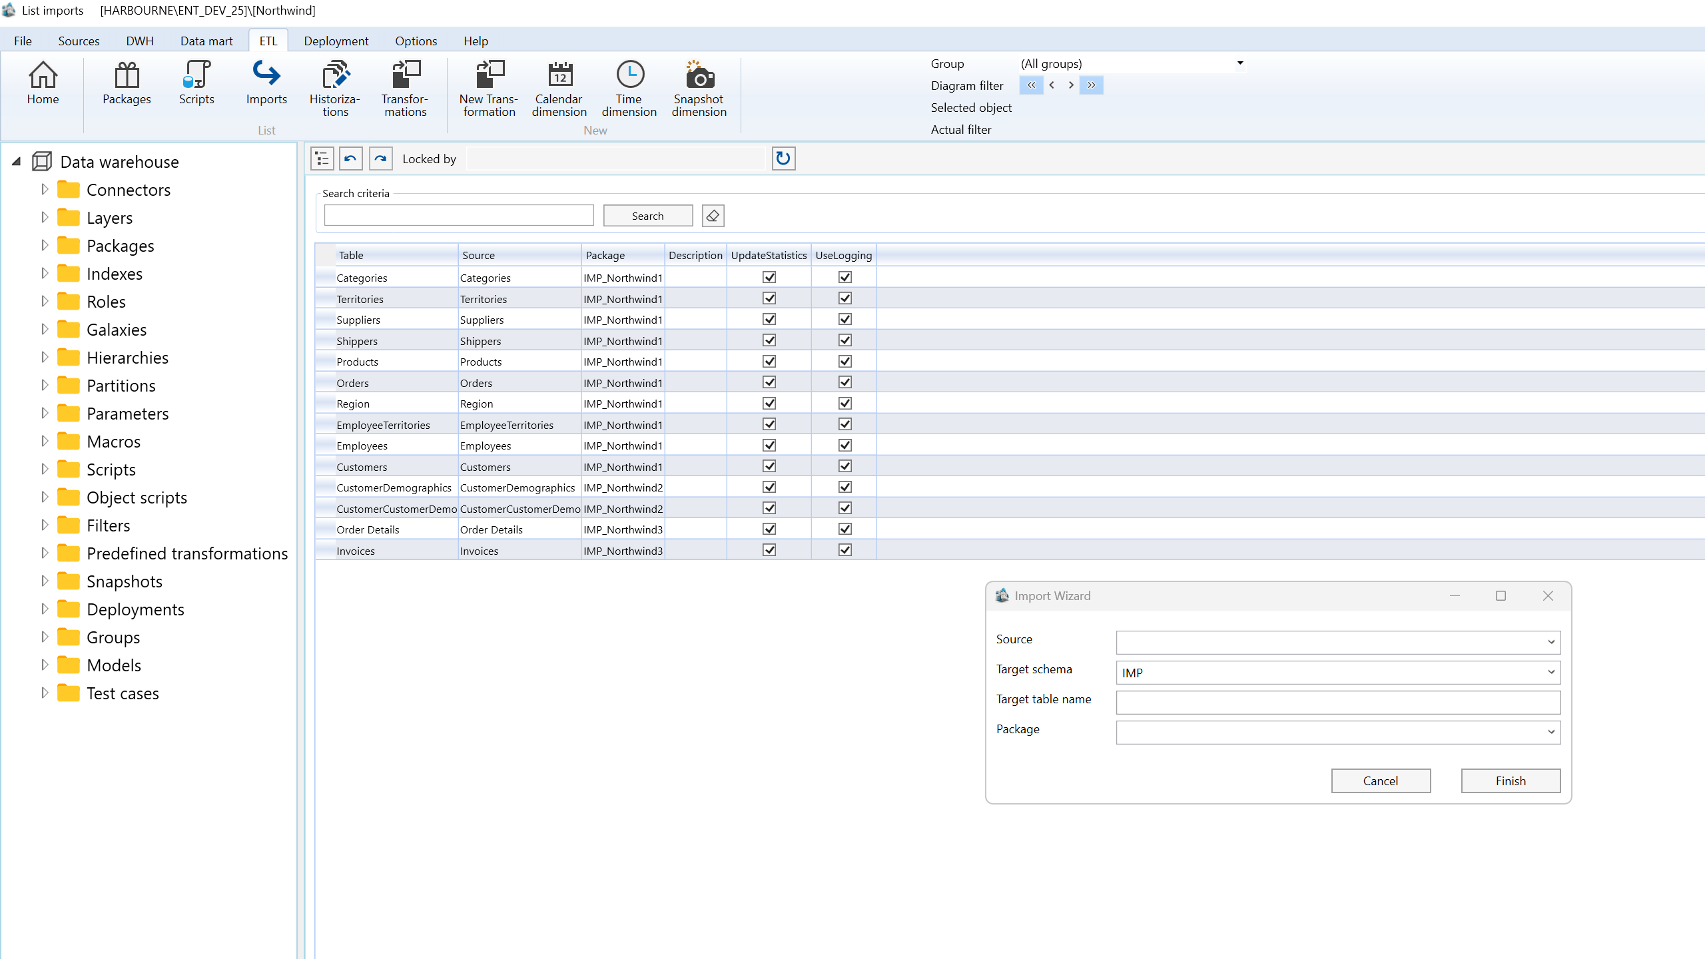The height and width of the screenshot is (959, 1705).
Task: Go to next diagram filter arrow
Action: (1071, 85)
